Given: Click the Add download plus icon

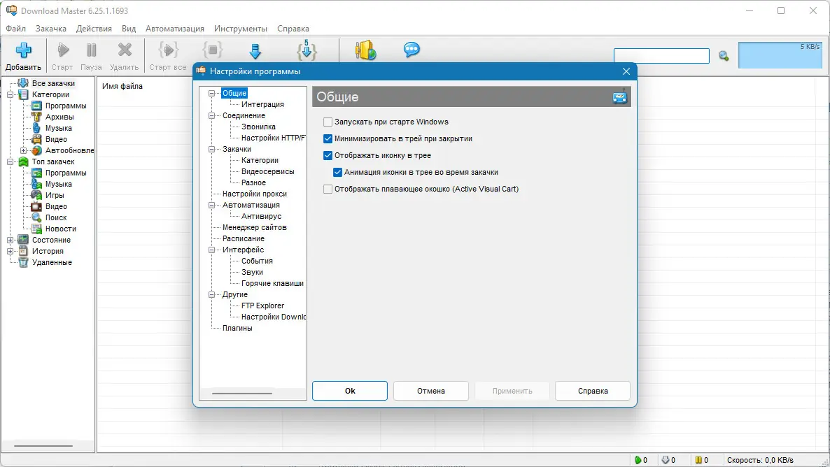Looking at the screenshot, I should coord(23,50).
